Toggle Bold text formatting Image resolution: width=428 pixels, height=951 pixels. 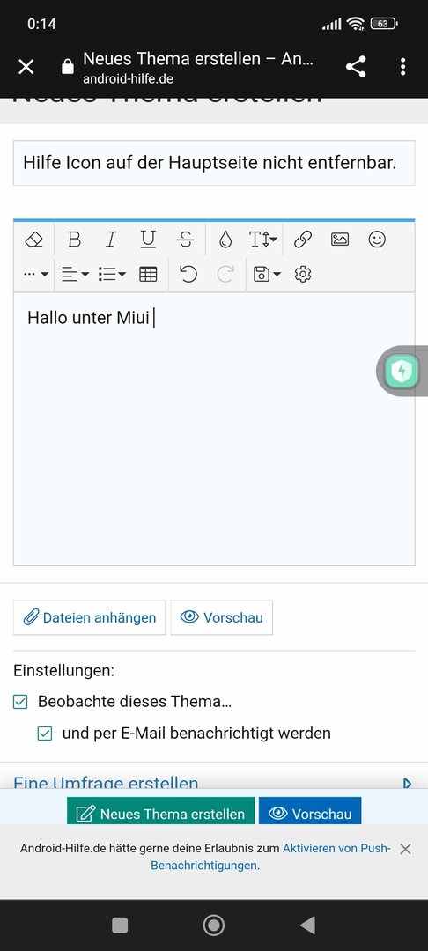pyautogui.click(x=74, y=240)
